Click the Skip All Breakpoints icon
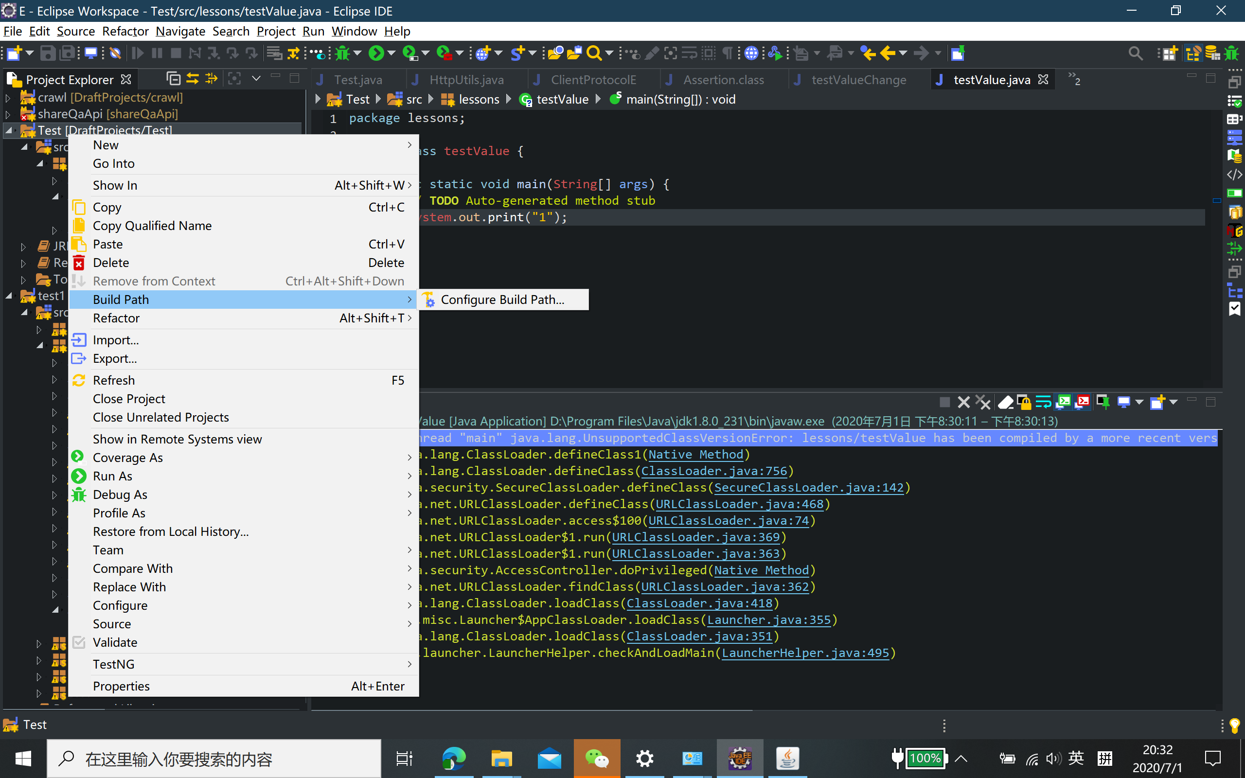This screenshot has height=778, width=1245. [x=115, y=53]
